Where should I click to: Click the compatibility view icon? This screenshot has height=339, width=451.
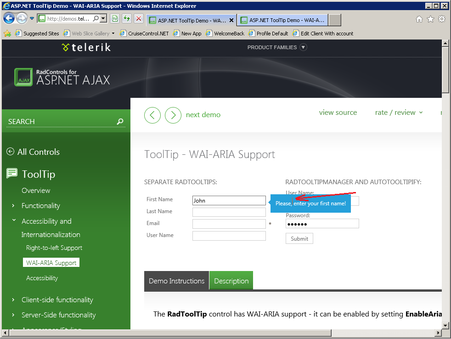[x=115, y=19]
